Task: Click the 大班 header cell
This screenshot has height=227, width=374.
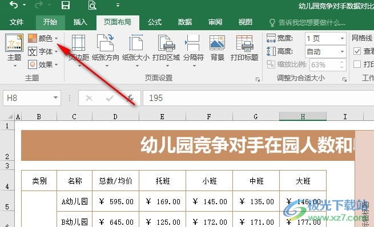Action: [303, 181]
